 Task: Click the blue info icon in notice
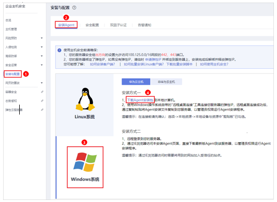[x=59, y=51]
